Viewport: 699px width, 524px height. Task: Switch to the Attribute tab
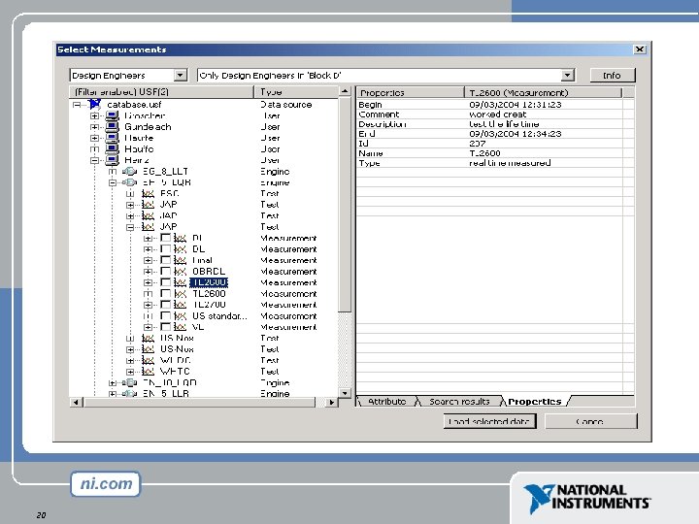(387, 402)
